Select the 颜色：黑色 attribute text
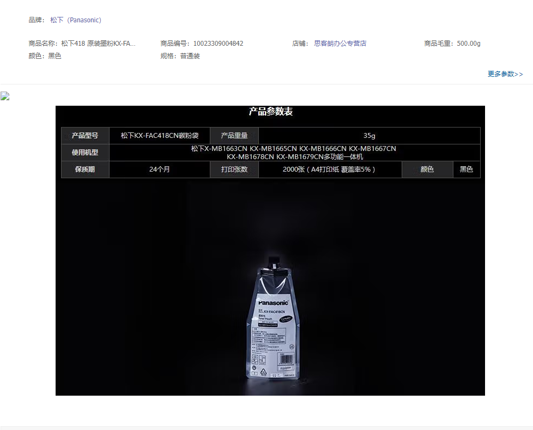This screenshot has width=533, height=430. (x=45, y=56)
